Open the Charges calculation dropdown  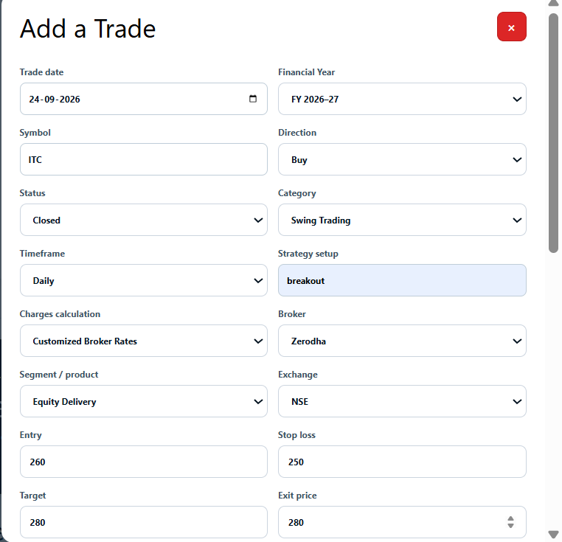tap(143, 341)
